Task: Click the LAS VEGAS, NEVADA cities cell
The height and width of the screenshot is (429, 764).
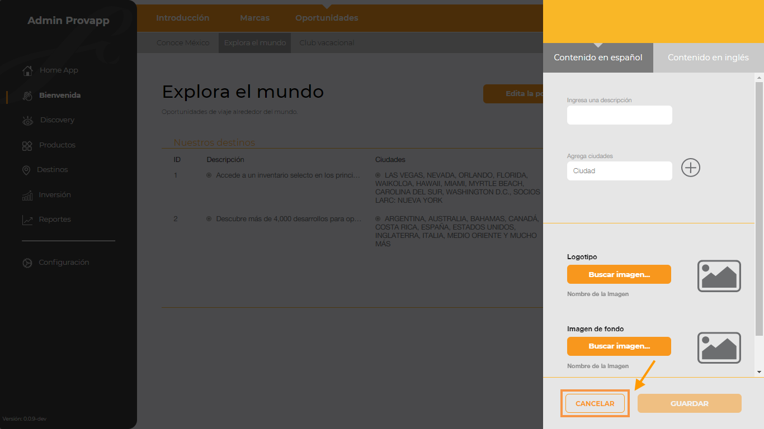Action: point(458,188)
